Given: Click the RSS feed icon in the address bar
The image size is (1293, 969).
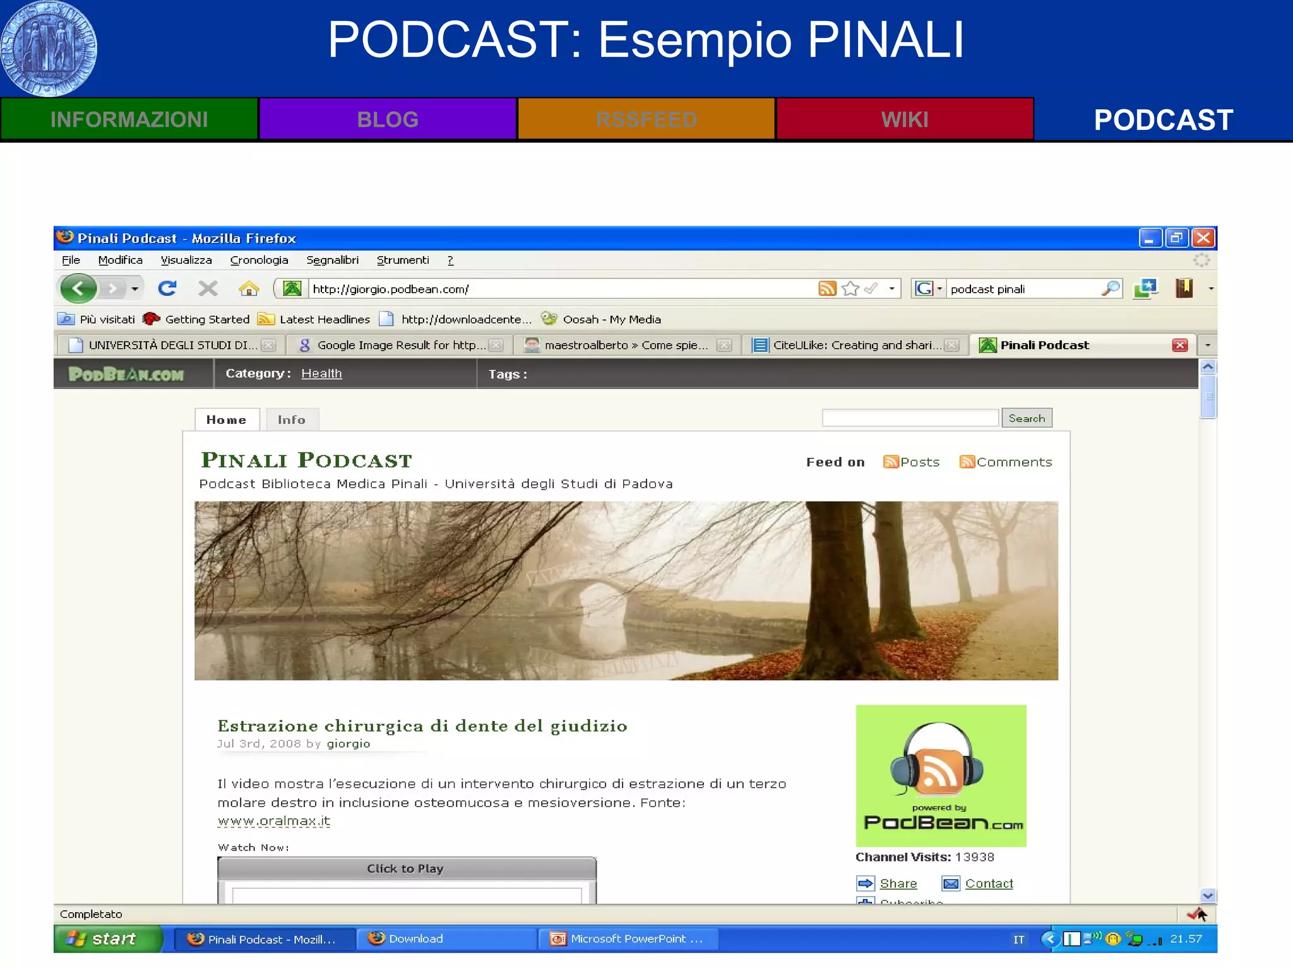Looking at the screenshot, I should [x=827, y=289].
